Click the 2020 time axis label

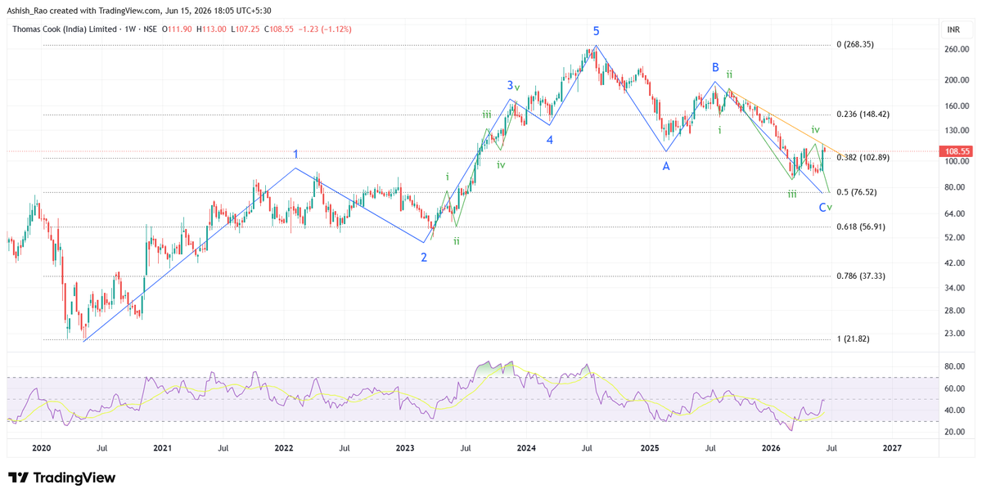[41, 448]
